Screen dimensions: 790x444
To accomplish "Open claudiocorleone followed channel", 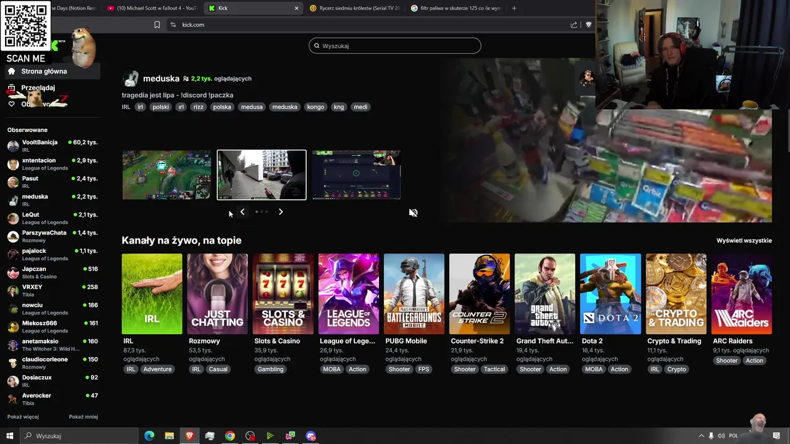I will click(x=52, y=363).
